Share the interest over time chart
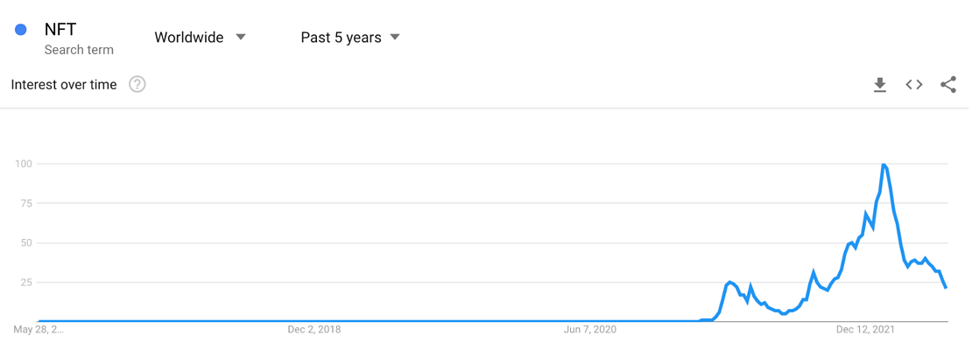Image resolution: width=979 pixels, height=364 pixels. click(x=947, y=85)
